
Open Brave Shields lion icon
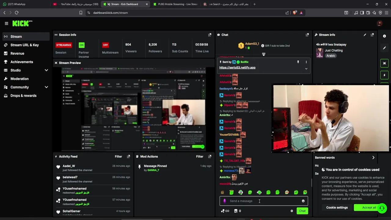pos(294,13)
